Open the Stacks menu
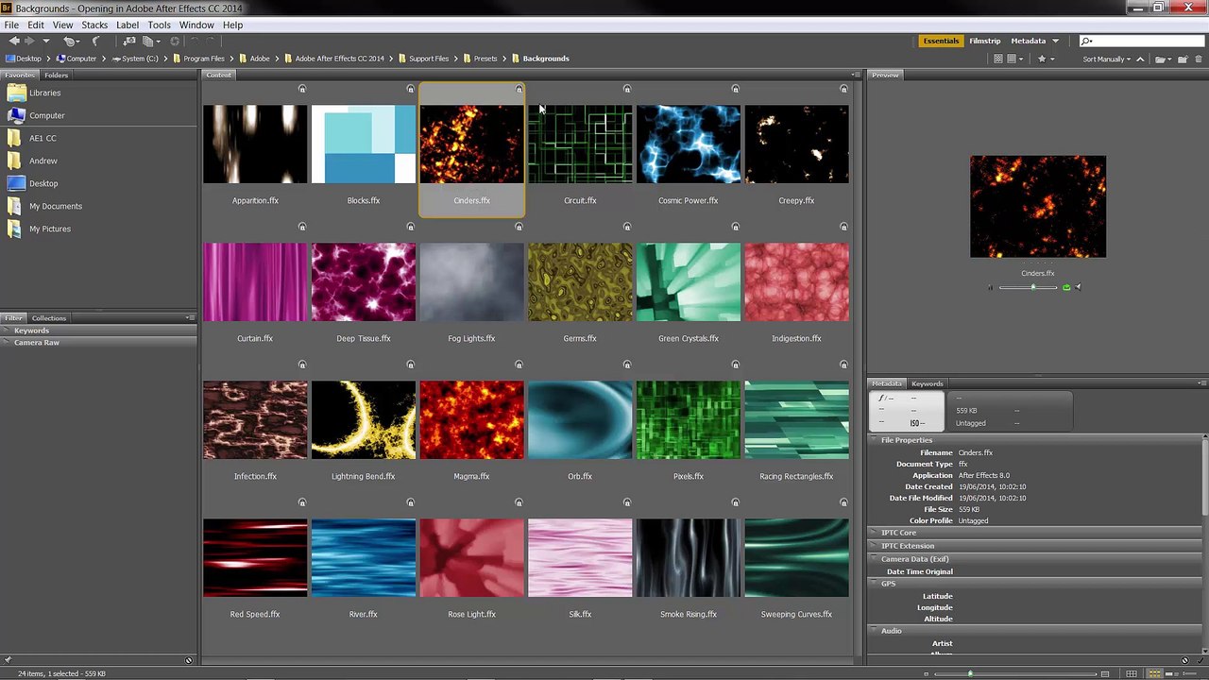 pyautogui.click(x=94, y=25)
